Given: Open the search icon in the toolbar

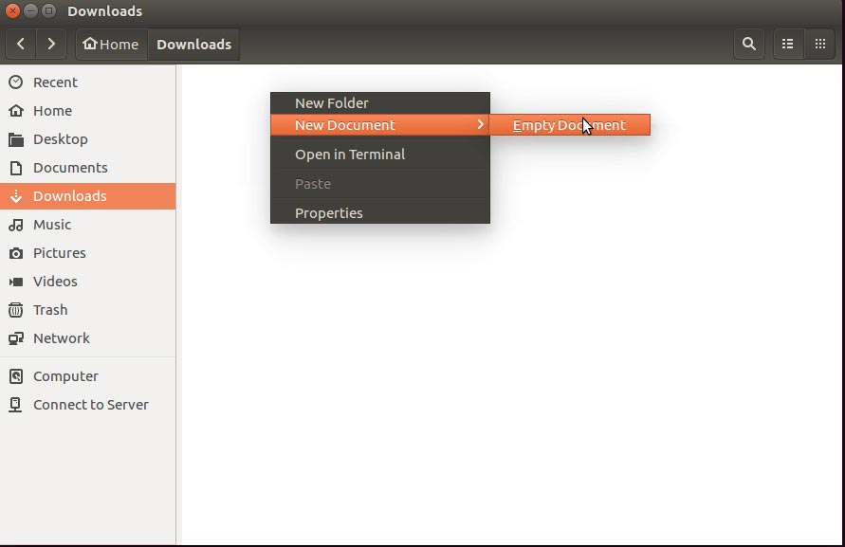Looking at the screenshot, I should click(x=748, y=44).
